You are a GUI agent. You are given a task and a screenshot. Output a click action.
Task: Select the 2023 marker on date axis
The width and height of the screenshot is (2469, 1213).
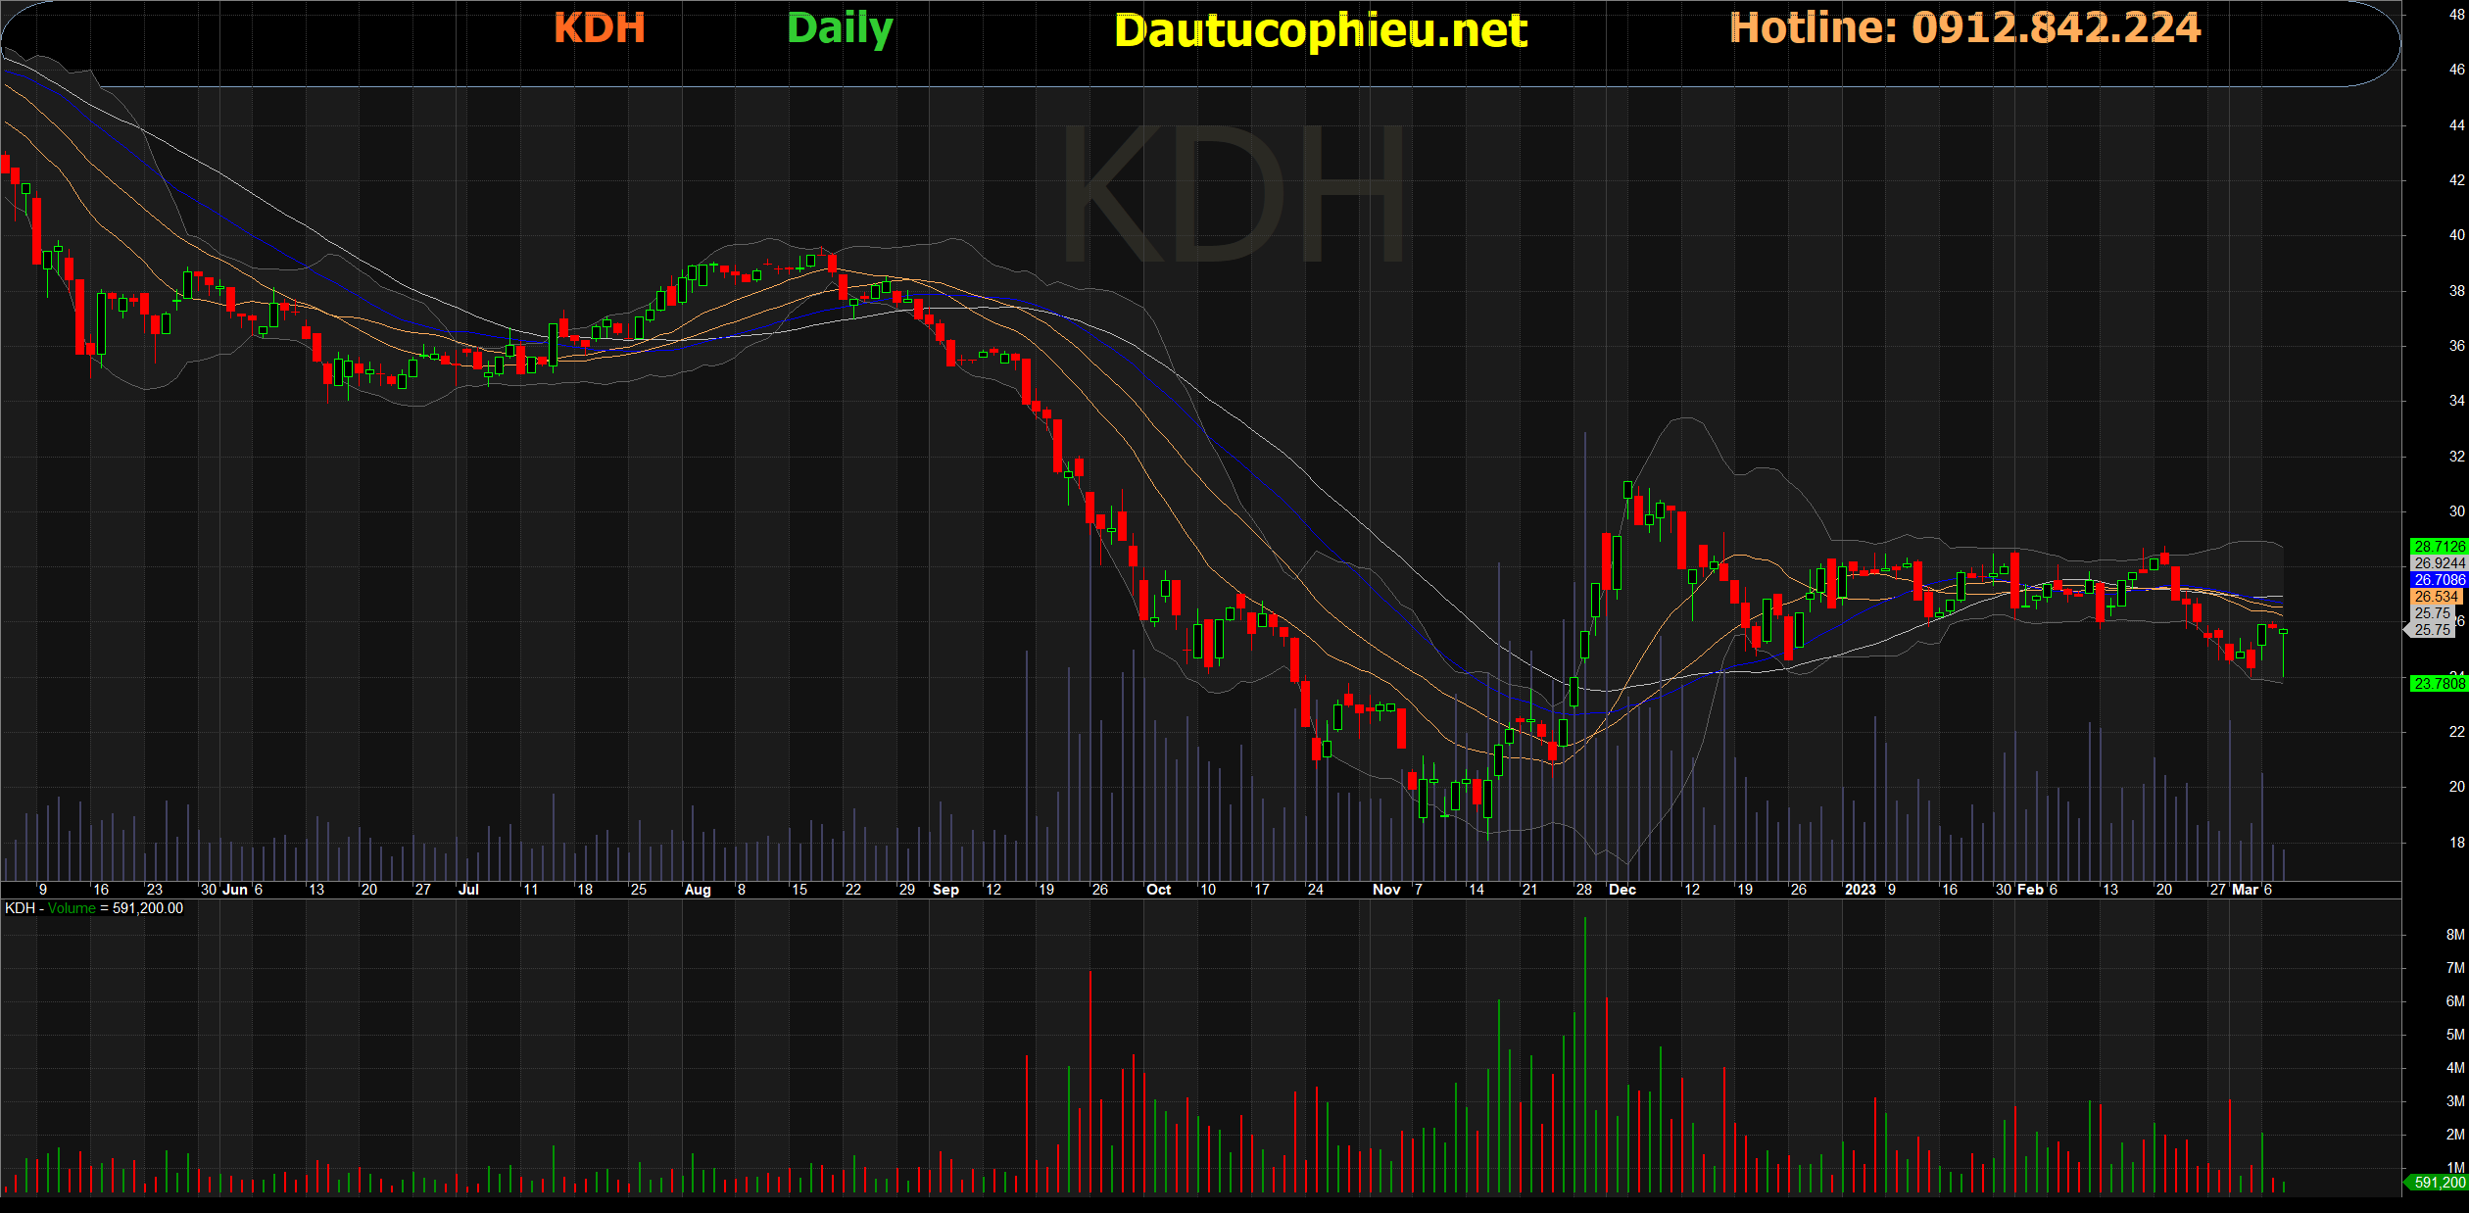coord(1860,890)
